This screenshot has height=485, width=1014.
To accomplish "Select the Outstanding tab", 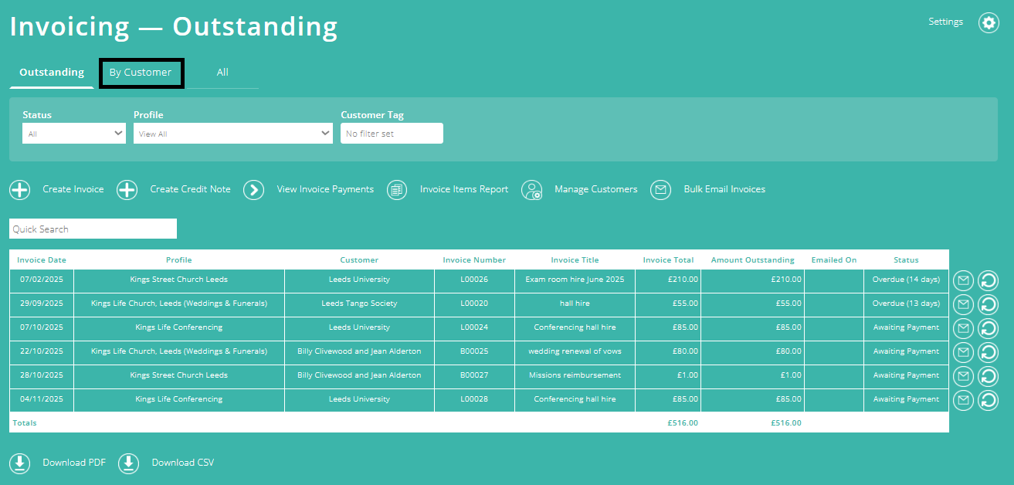I will [x=51, y=72].
